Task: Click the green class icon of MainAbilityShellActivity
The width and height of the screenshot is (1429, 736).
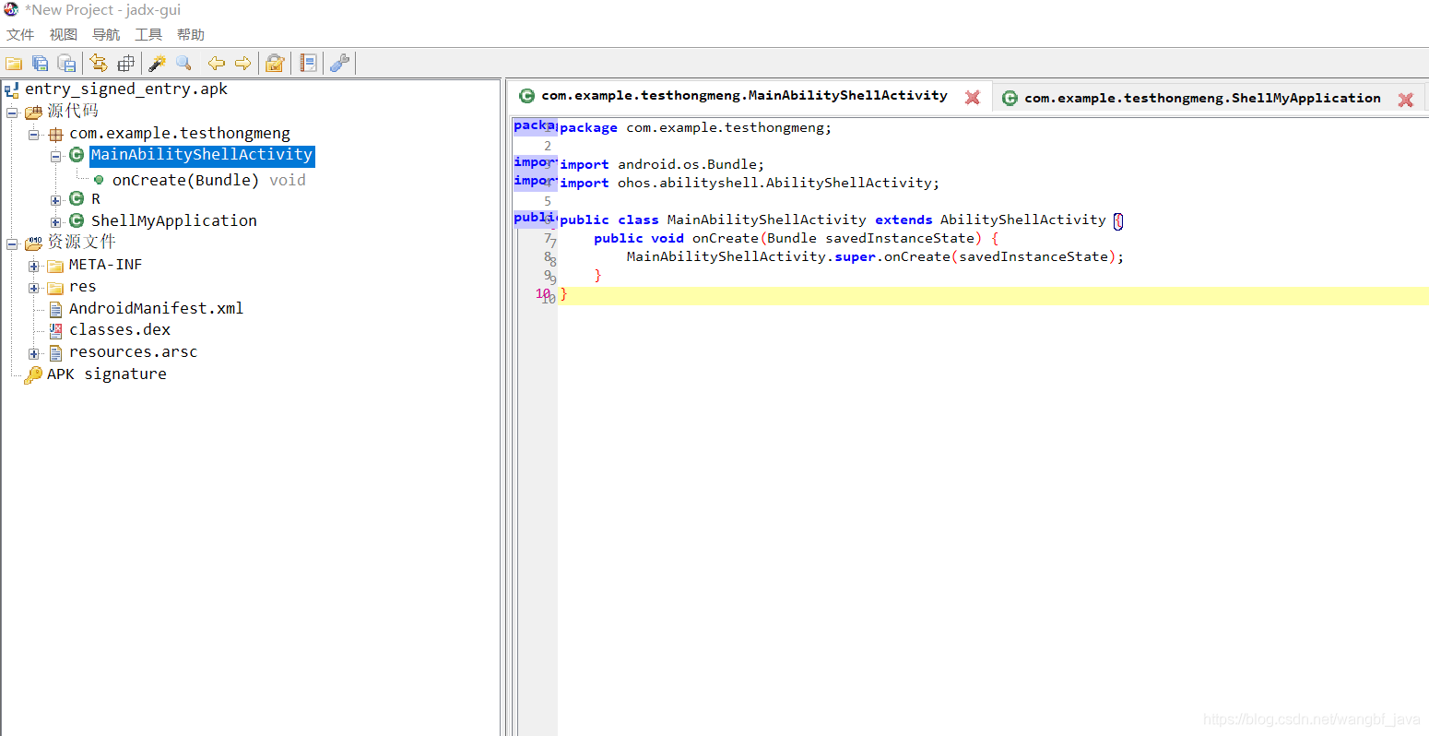Action: tap(77, 155)
